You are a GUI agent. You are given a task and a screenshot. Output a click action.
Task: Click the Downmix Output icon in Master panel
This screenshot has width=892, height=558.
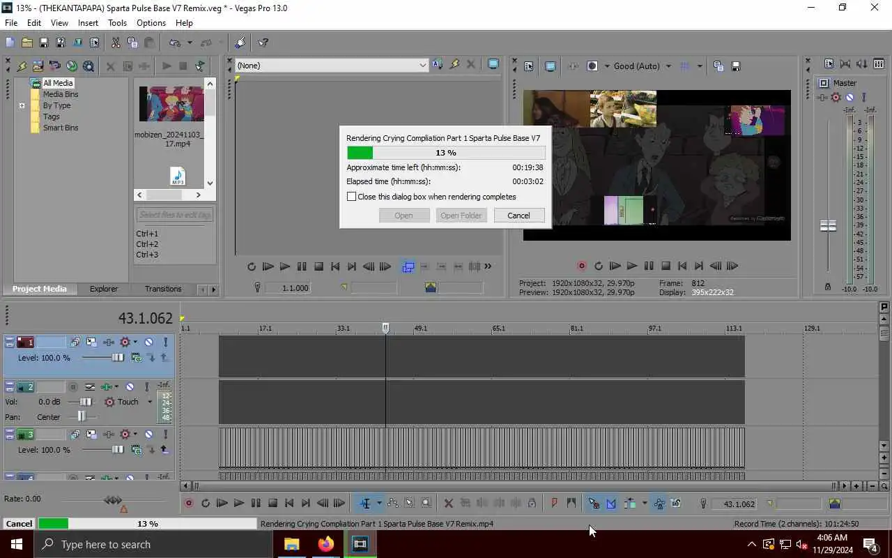coord(845,63)
